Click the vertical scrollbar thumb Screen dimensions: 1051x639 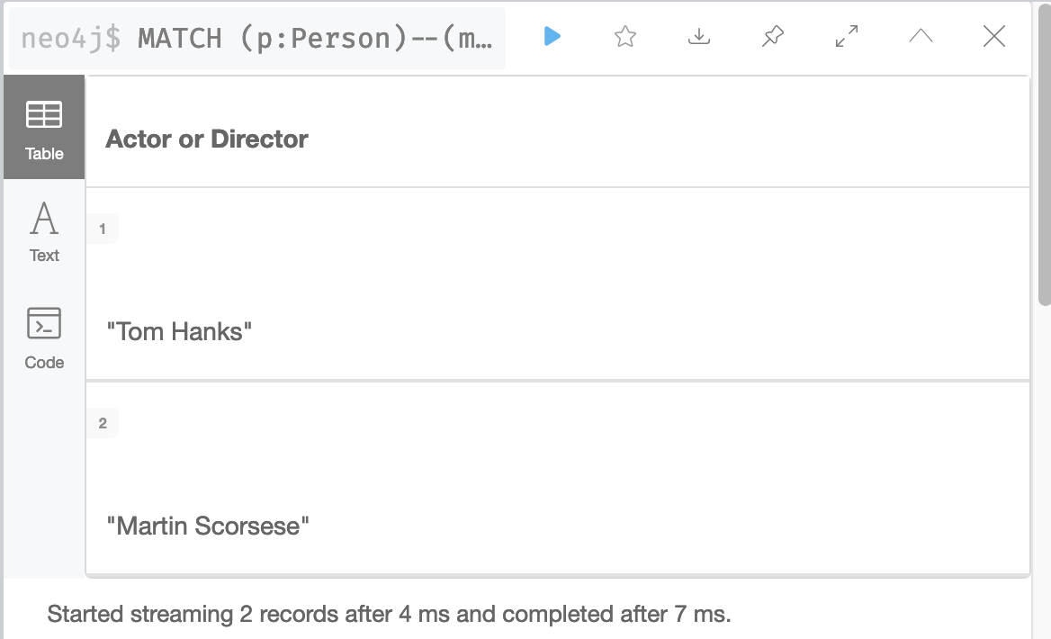(1045, 154)
